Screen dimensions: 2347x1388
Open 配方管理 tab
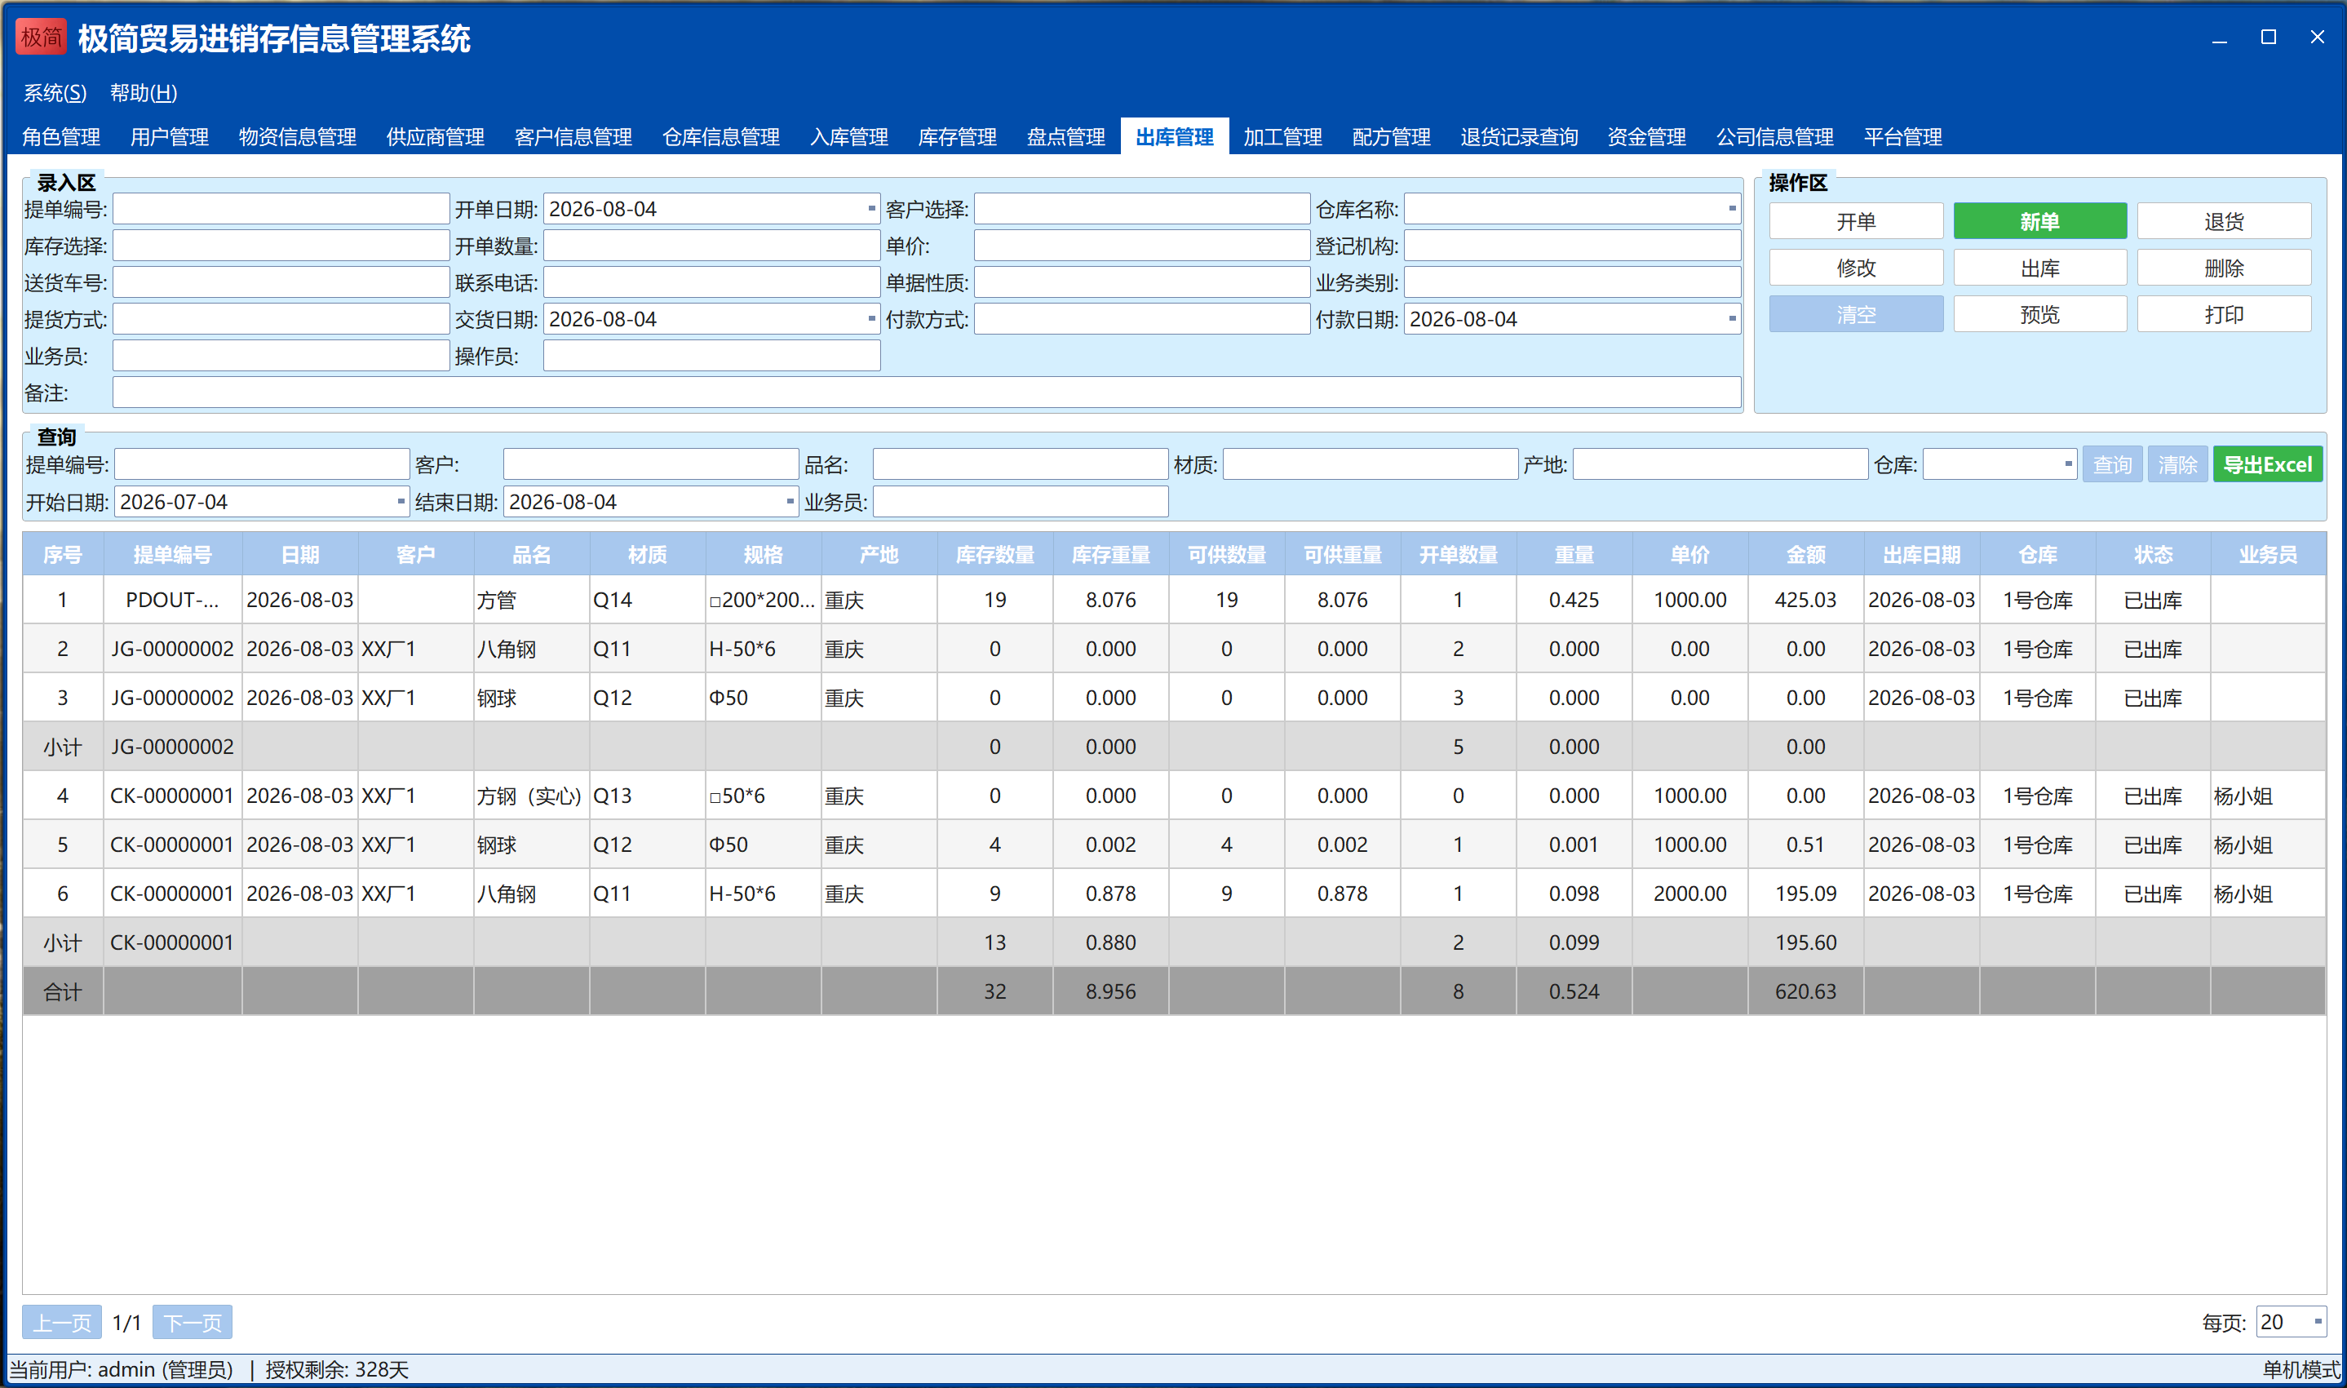[x=1392, y=136]
